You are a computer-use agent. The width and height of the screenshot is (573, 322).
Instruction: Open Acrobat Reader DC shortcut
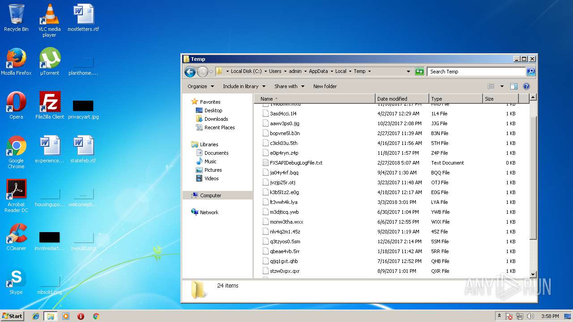[16, 196]
